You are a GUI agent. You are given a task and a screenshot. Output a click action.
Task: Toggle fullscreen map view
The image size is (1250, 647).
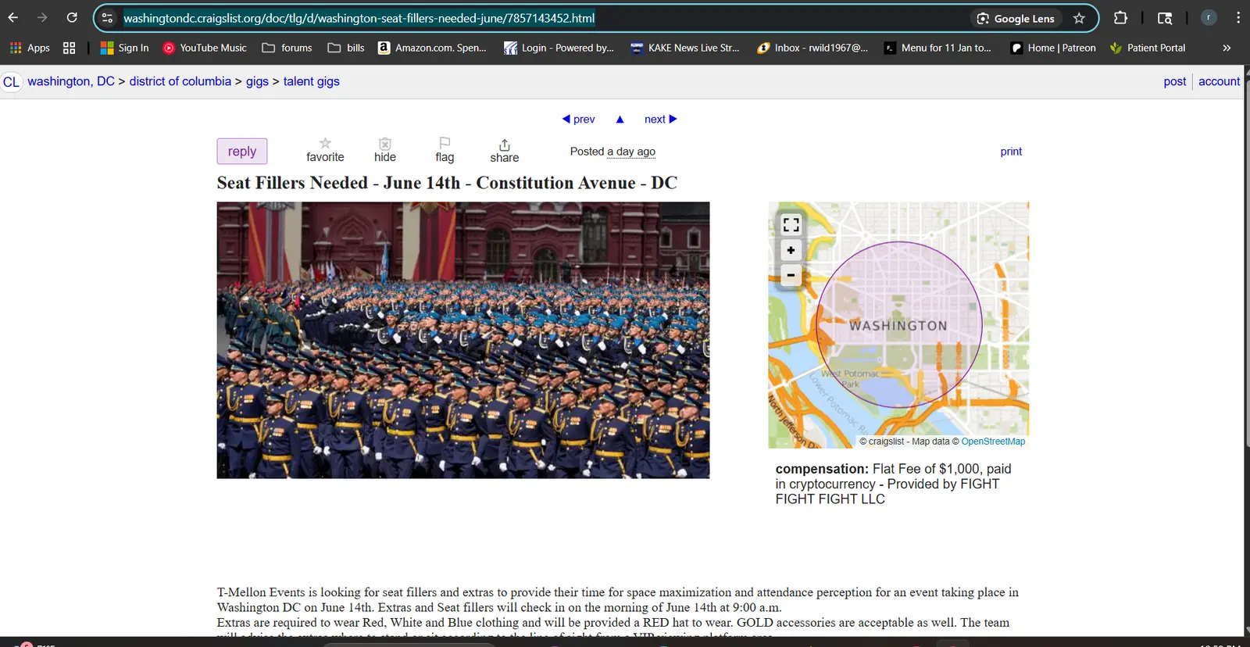(x=791, y=225)
